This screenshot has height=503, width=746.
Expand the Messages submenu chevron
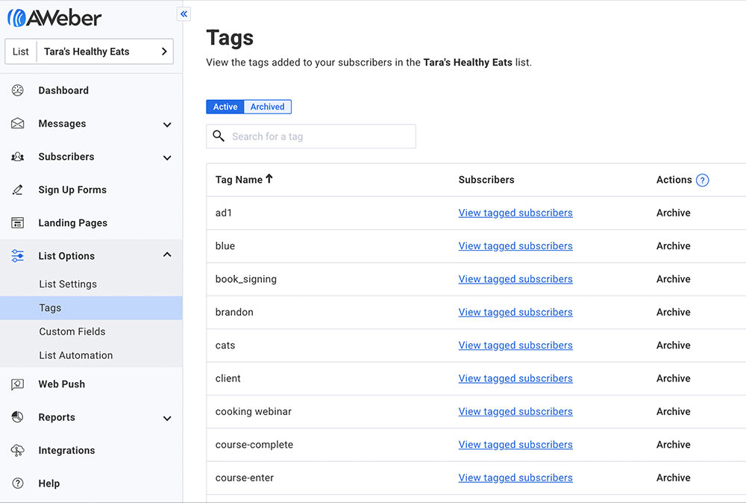coord(167,125)
